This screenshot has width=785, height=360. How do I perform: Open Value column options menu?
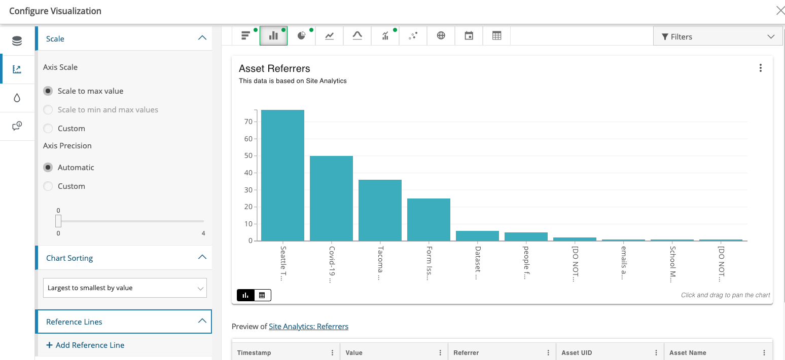441,353
